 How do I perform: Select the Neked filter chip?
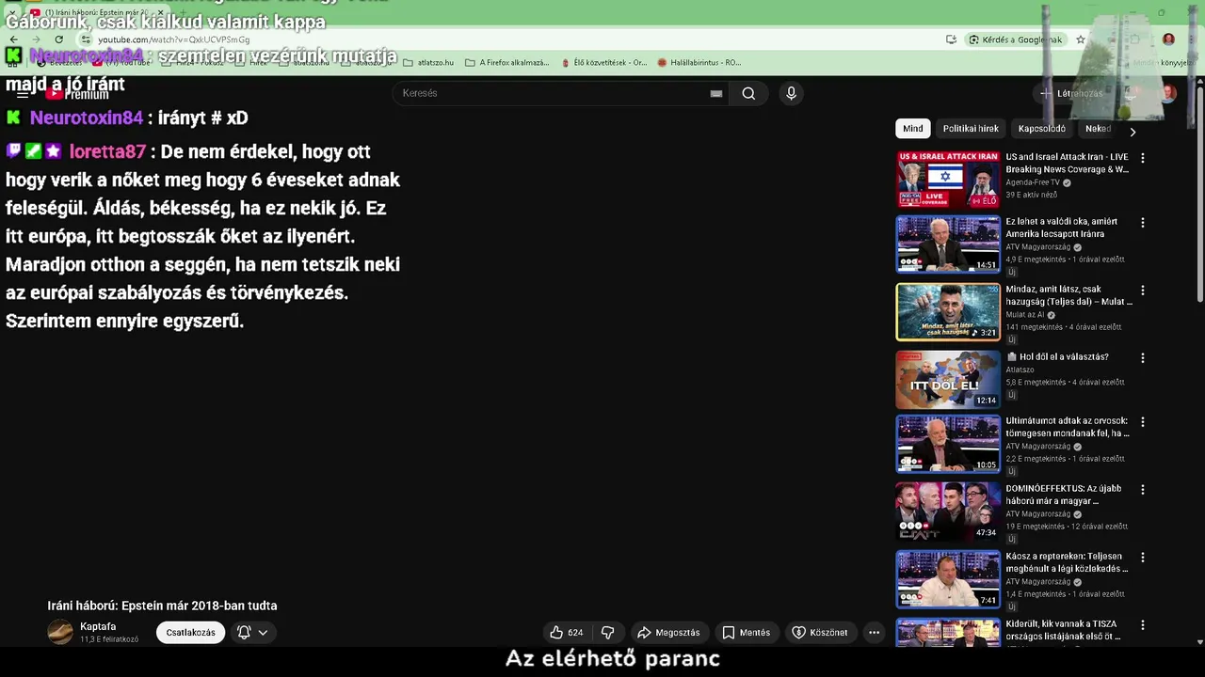click(1098, 129)
